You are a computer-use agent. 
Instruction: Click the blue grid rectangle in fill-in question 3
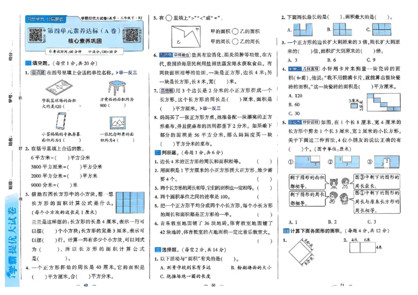tap(130, 202)
